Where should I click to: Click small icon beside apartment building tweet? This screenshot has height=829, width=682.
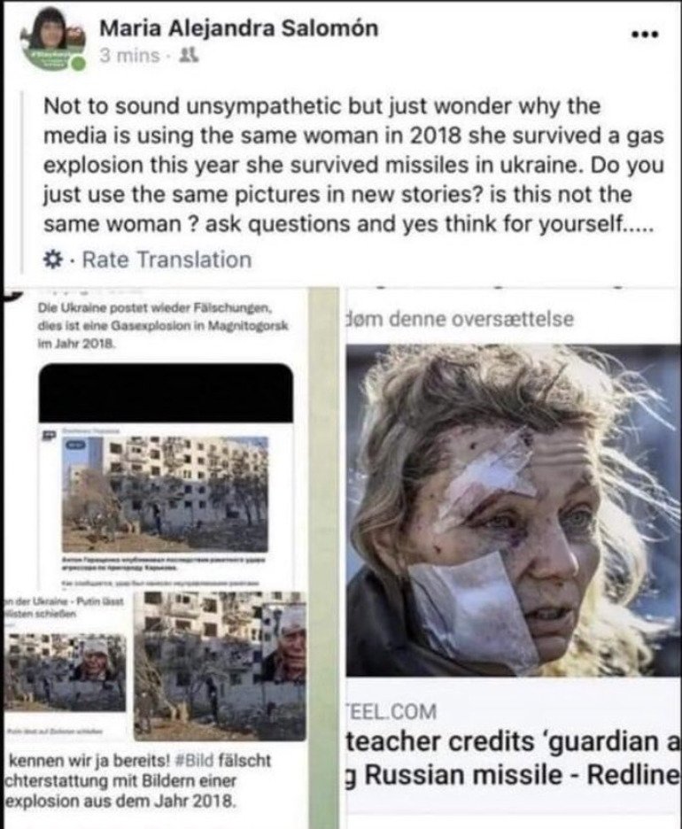[x=50, y=434]
